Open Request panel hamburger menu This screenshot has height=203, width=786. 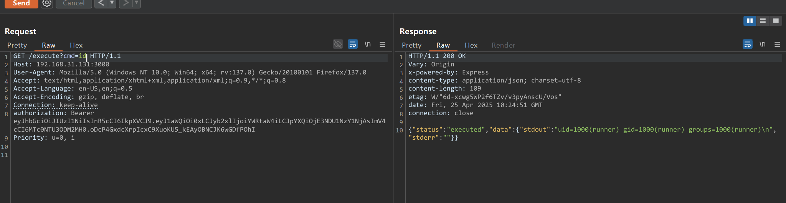pyautogui.click(x=383, y=44)
